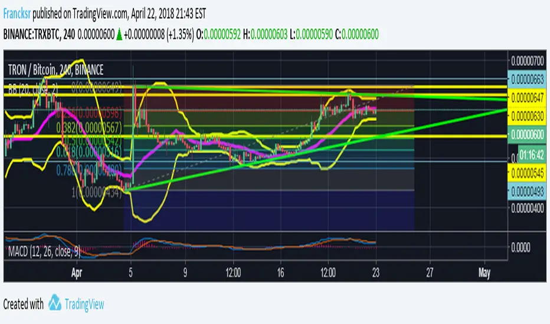Click the 9 date label on time axis
The width and height of the screenshot is (550, 324).
(185, 273)
